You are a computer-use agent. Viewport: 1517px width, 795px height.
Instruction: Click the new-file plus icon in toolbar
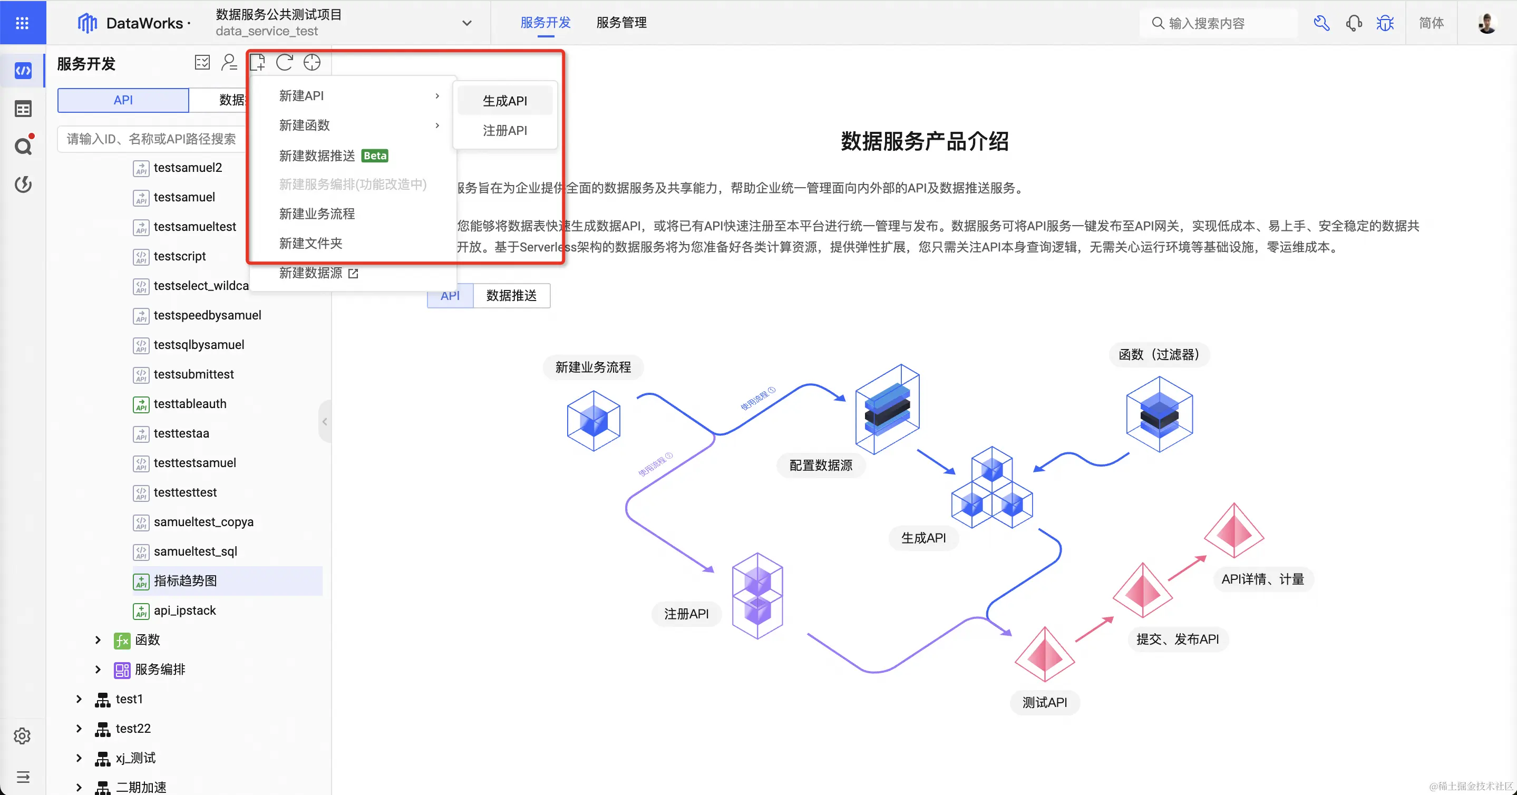pyautogui.click(x=257, y=62)
